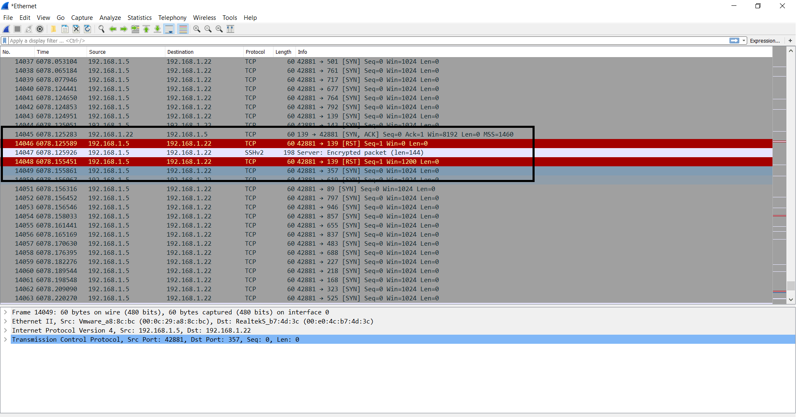Image resolution: width=799 pixels, height=417 pixels.
Task: Open the Statistics menu
Action: (139, 18)
